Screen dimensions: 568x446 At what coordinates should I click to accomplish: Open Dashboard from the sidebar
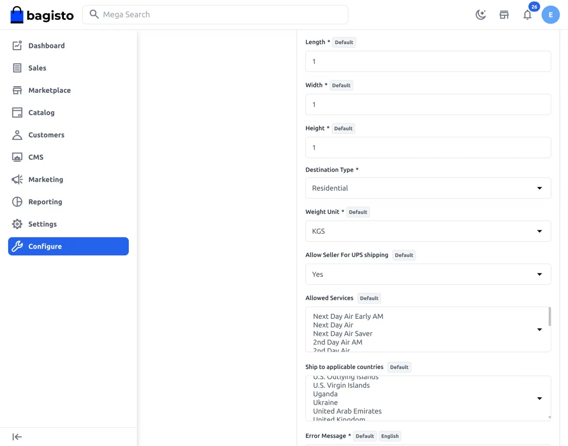pos(46,45)
